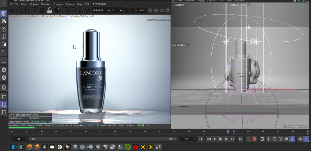Open the Octane node editor icon

[158, 147]
